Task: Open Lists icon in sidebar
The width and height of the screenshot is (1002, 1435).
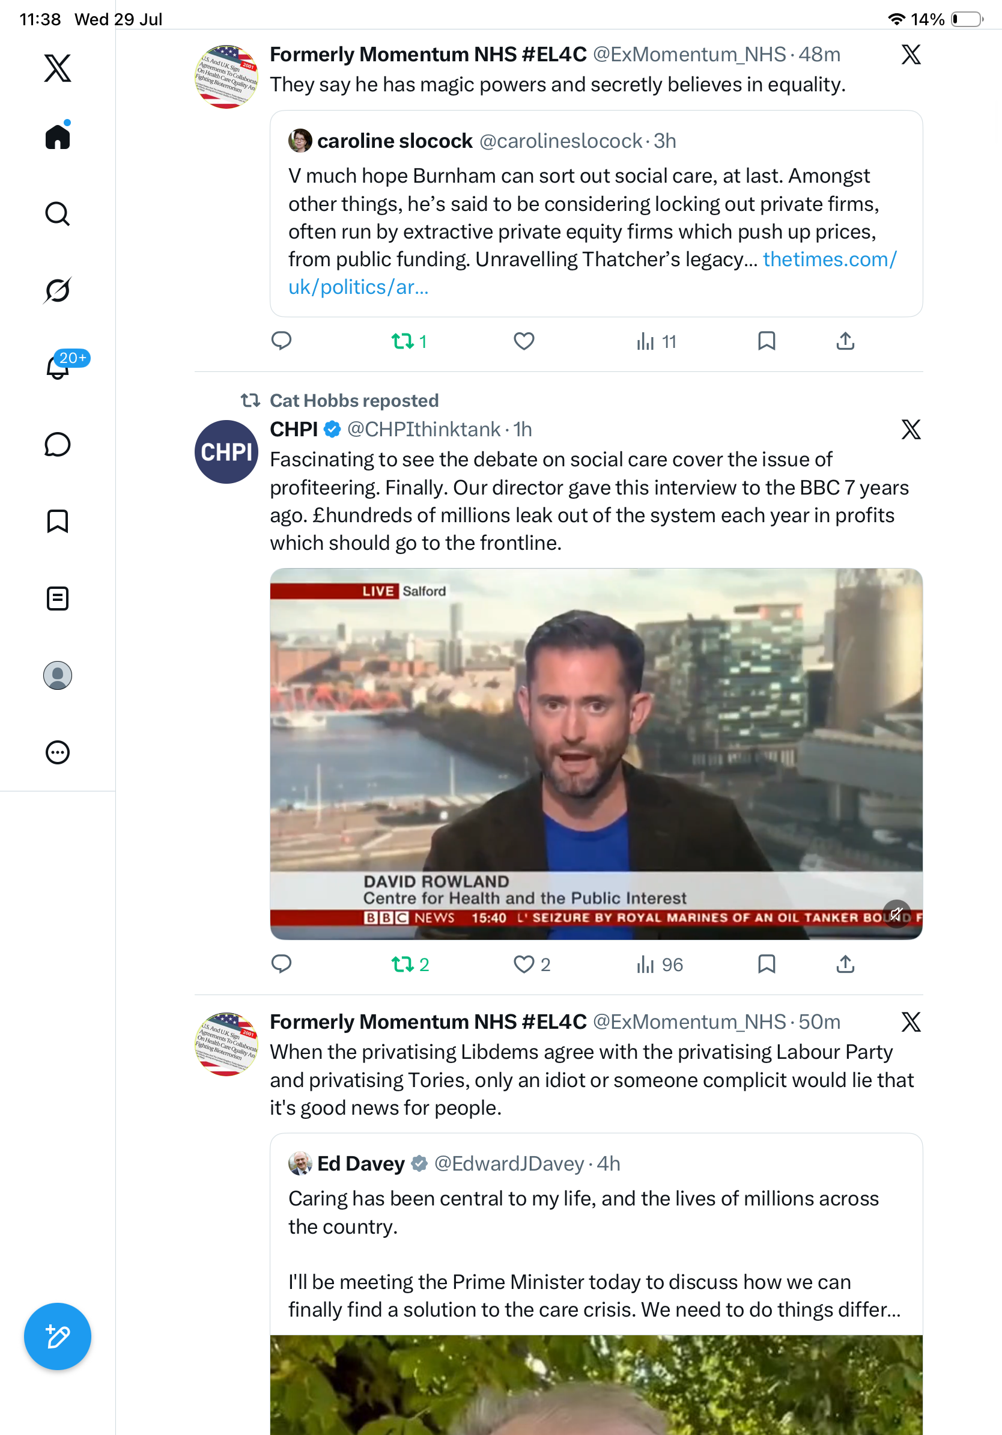Action: tap(58, 598)
